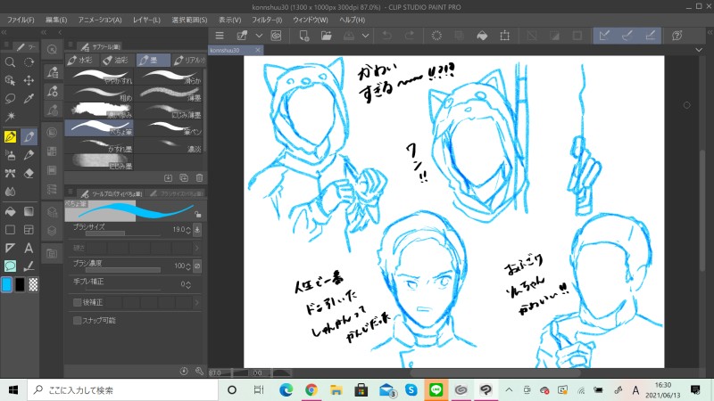
Task: Select the Auto select magic wand tool
Action: pos(10,117)
